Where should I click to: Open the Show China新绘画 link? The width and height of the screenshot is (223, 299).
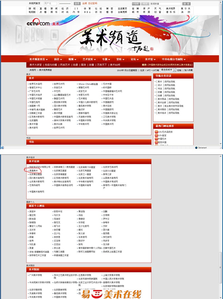(x=88, y=84)
